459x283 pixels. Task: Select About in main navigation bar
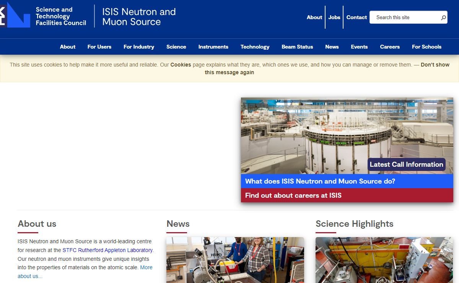(x=68, y=47)
